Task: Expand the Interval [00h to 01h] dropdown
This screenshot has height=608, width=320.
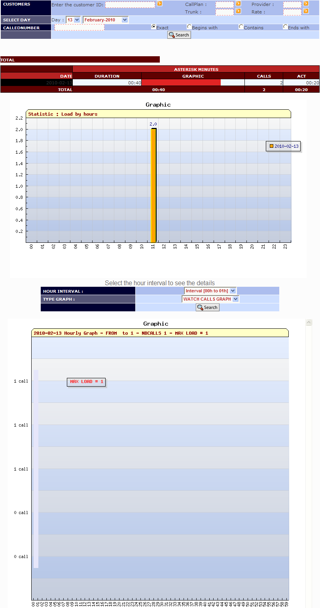Action: pos(210,291)
